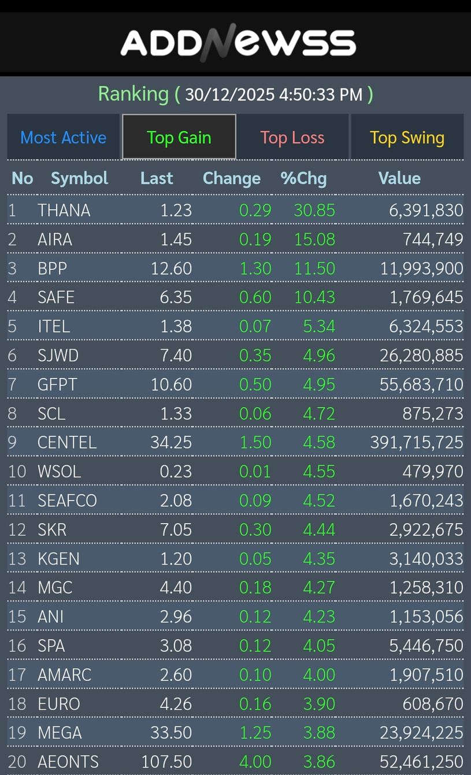
Task: Select the Top Gain tab
Action: 179,138
